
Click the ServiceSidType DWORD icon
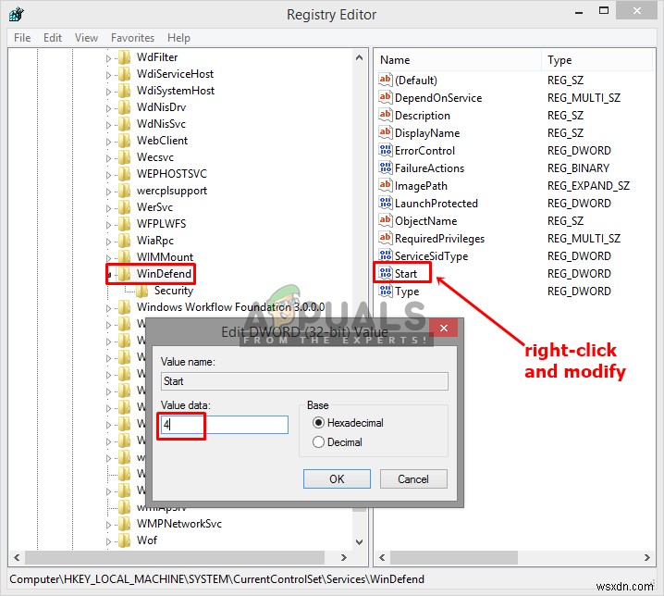[386, 255]
